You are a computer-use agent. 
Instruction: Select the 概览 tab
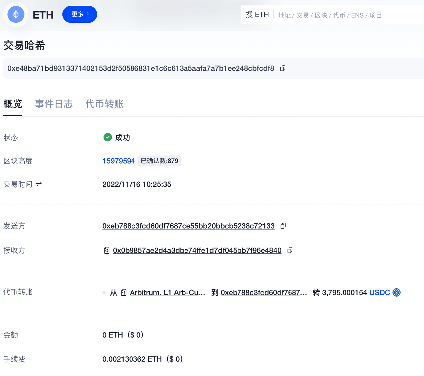[x=13, y=104]
